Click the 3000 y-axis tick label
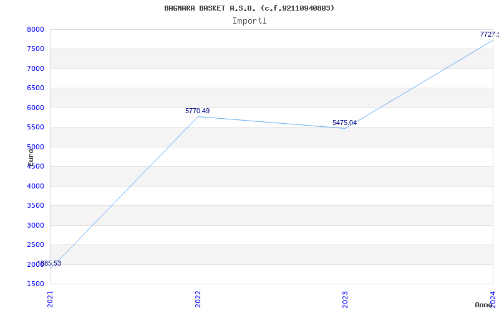 tap(36, 225)
